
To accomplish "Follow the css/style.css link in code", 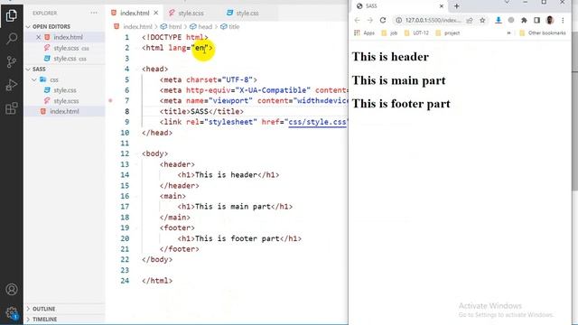I will (317, 122).
